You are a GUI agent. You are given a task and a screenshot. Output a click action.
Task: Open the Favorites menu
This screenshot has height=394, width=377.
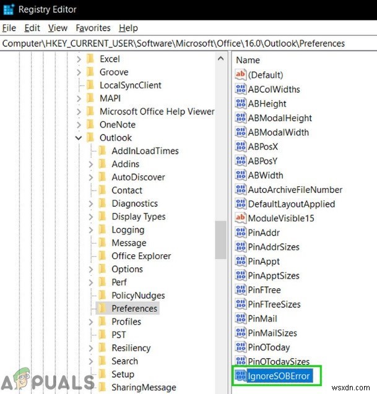(93, 28)
